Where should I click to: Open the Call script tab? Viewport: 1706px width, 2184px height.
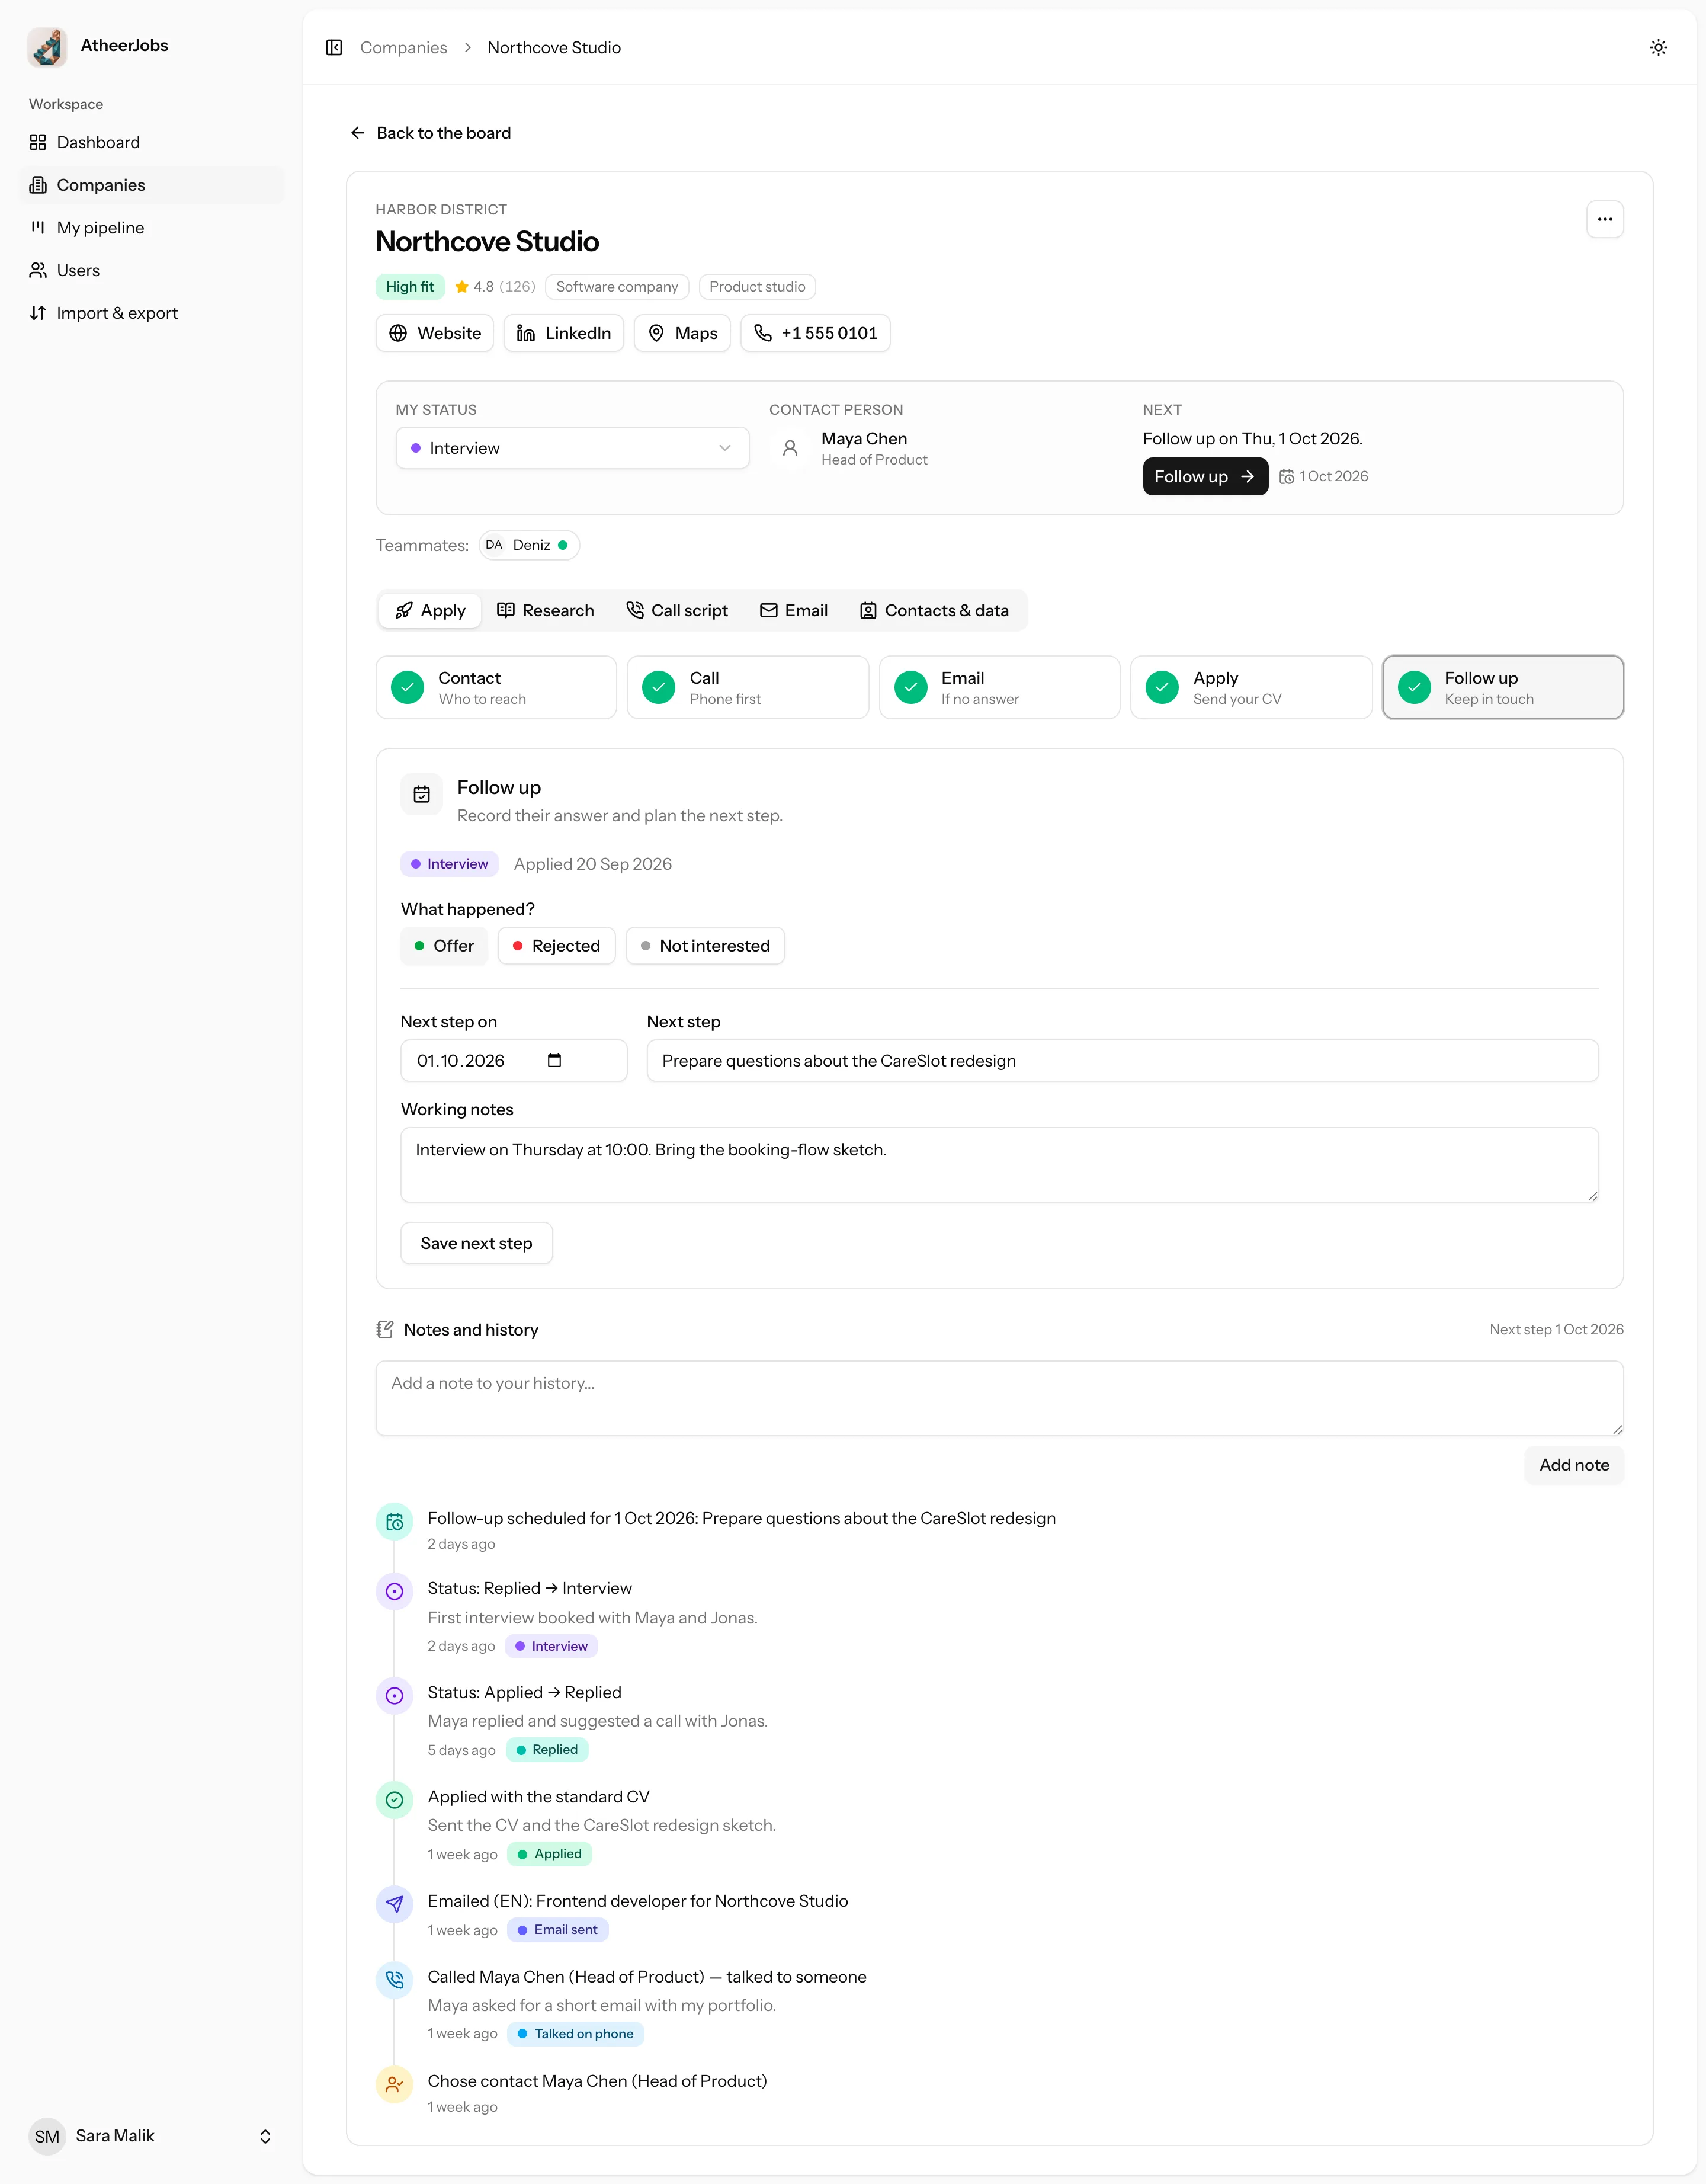click(677, 611)
